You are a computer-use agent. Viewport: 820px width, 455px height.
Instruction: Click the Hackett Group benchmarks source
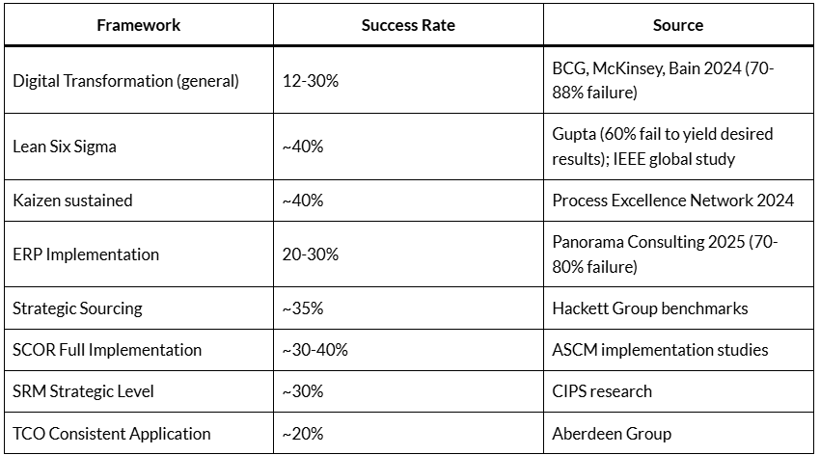[x=650, y=308]
